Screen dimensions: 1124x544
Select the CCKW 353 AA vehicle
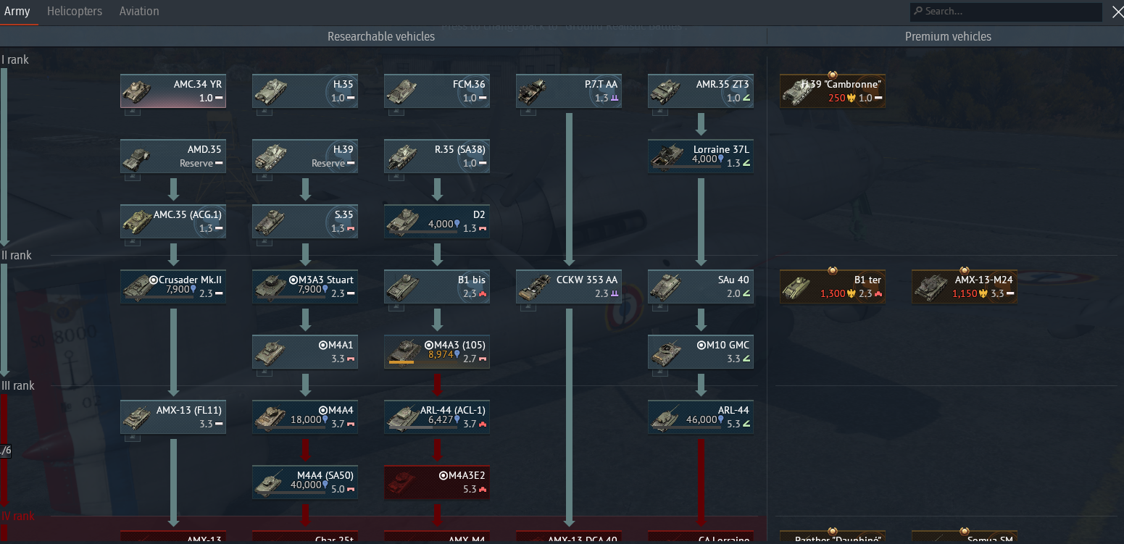tap(569, 287)
